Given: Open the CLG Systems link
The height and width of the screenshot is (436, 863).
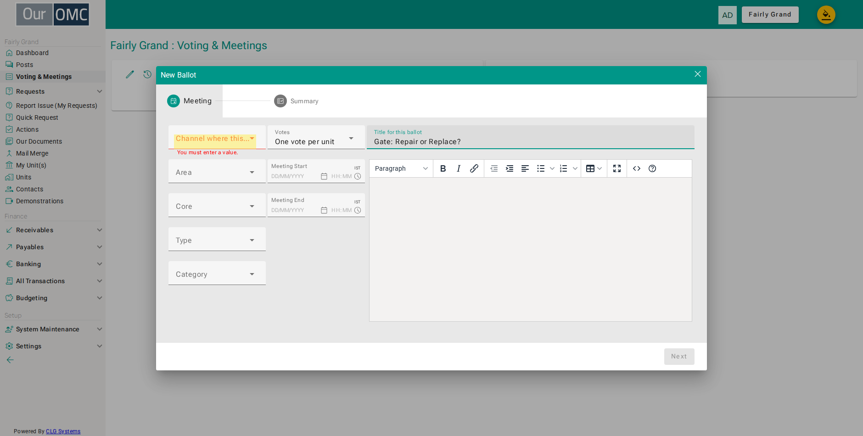Looking at the screenshot, I should (63, 431).
